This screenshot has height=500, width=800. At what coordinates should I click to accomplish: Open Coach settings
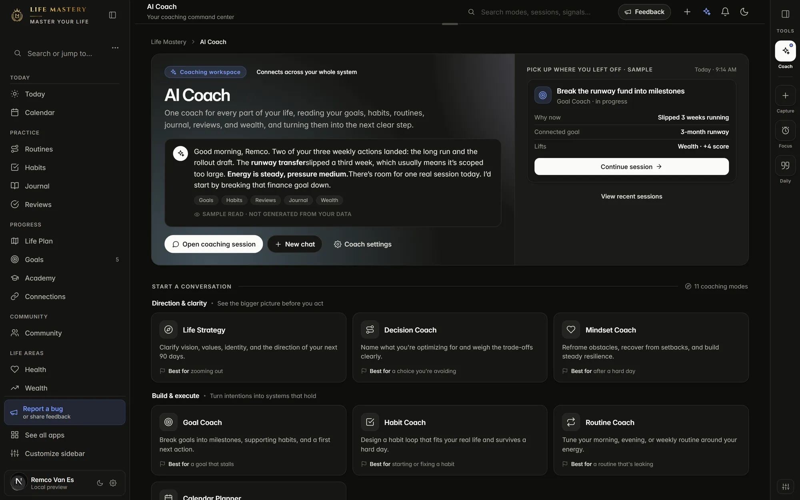363,244
